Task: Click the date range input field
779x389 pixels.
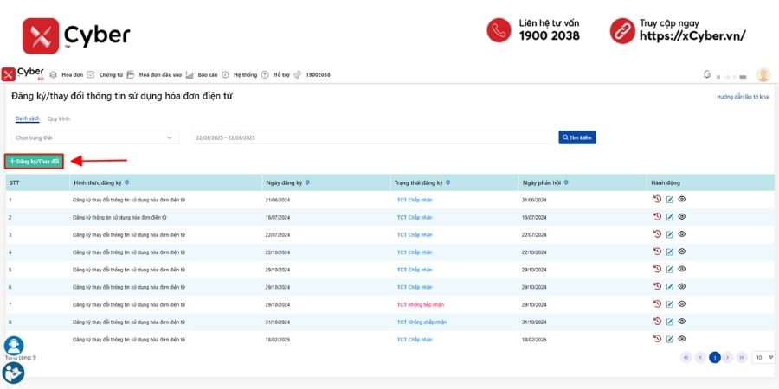Action: coord(372,137)
